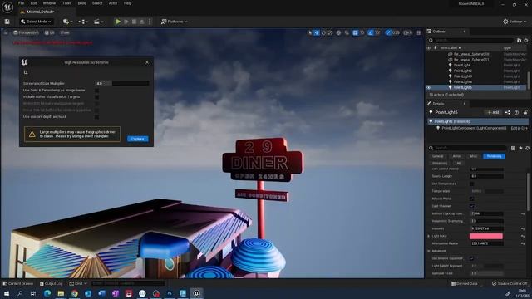
Task: Click the capture region crop icon in dialog
Action: tap(26, 72)
